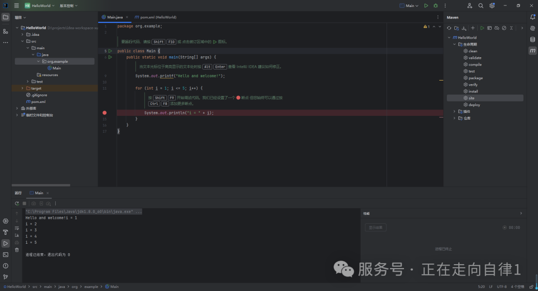The width and height of the screenshot is (538, 291).
Task: Toggle skip tests mode in Maven
Action: pos(504,28)
